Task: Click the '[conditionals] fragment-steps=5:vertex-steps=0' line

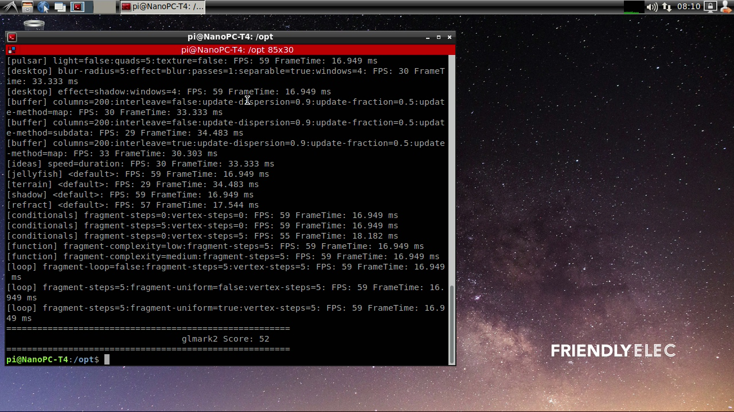Action: [202, 225]
